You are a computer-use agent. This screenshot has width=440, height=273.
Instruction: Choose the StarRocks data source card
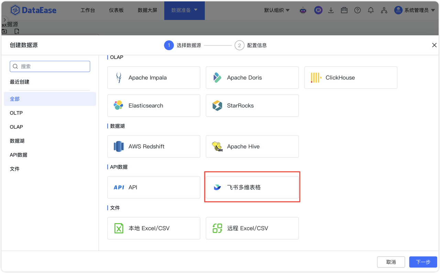252,106
